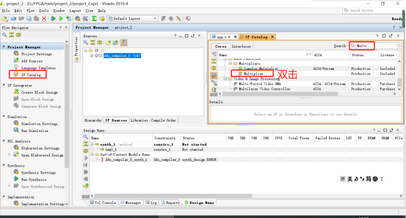Click the undo toolbar icon

coord(14,19)
